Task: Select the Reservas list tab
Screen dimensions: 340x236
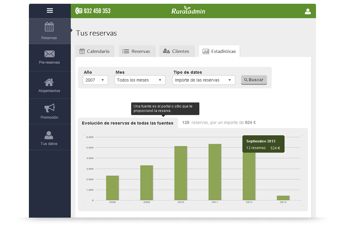Action: [x=136, y=51]
